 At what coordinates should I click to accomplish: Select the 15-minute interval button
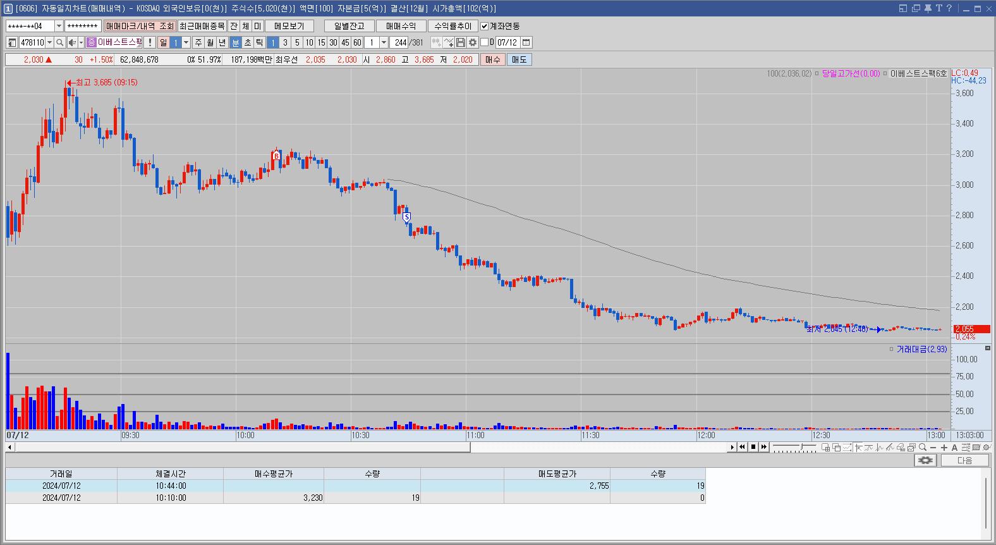[x=321, y=42]
